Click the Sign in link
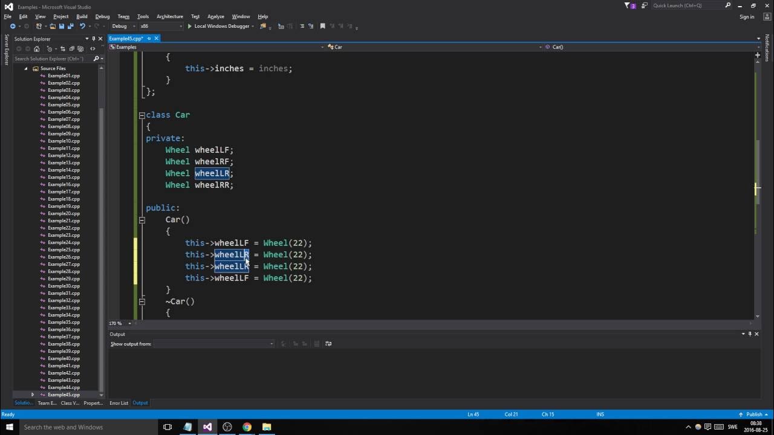 coord(747,17)
